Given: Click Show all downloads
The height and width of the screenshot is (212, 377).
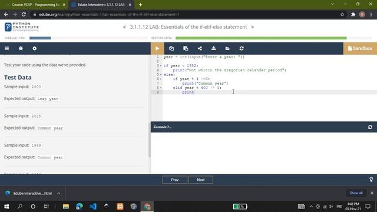Looking at the screenshot, I should coord(356,193).
